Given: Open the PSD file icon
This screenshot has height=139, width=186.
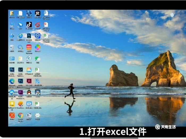Looking at the screenshot, I should [x=29, y=36].
